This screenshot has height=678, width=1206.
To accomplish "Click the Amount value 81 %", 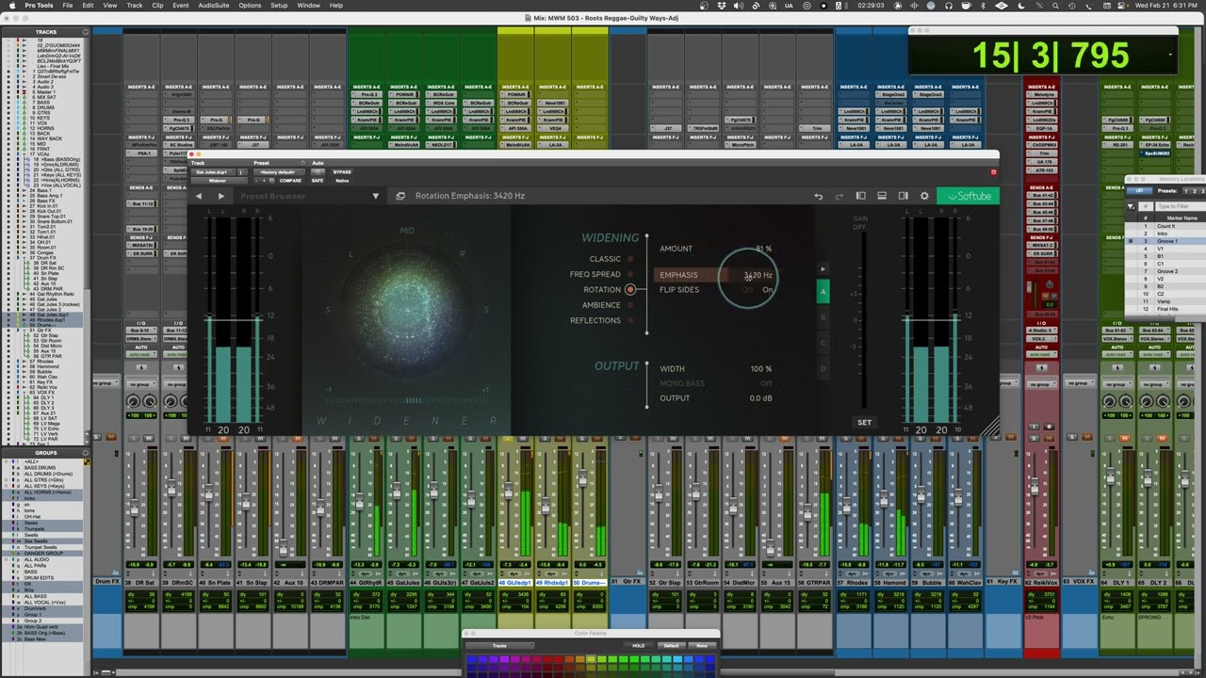I will [762, 249].
